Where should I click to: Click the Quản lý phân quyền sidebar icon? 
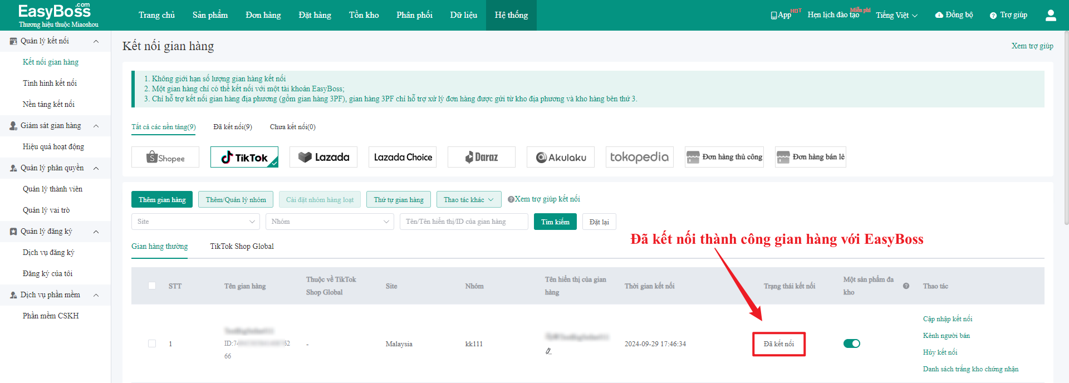click(13, 168)
